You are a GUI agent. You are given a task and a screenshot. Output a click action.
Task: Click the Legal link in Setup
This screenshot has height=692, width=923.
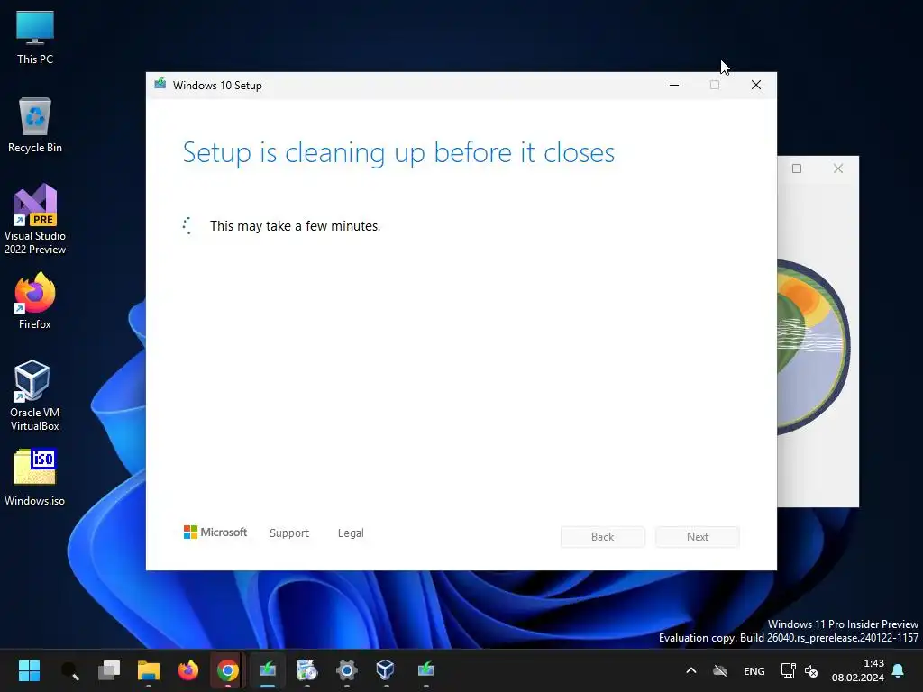(x=351, y=533)
